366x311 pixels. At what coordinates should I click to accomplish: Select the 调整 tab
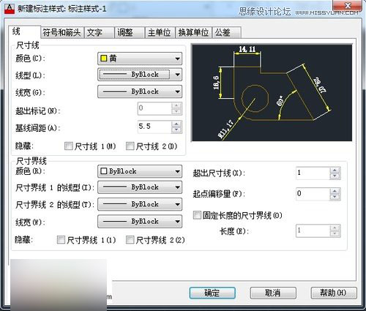click(x=130, y=32)
